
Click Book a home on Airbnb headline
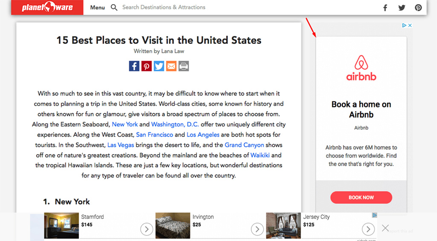[361, 109]
